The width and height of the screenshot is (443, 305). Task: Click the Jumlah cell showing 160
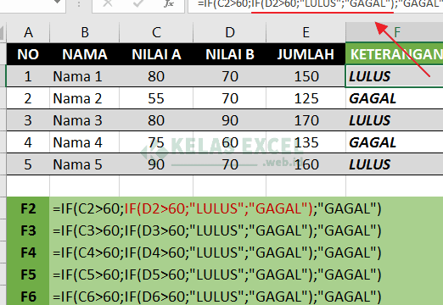click(306, 164)
